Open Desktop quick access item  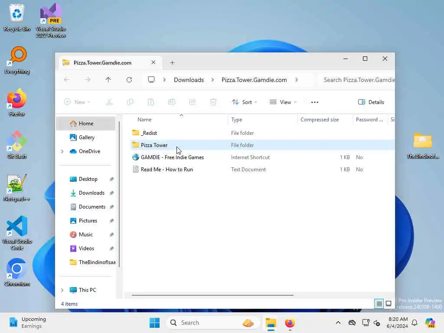tap(86, 179)
